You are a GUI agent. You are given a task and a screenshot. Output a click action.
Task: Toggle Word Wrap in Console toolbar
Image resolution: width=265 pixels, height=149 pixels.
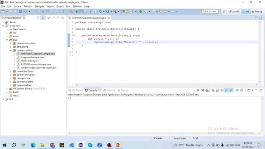222,90
